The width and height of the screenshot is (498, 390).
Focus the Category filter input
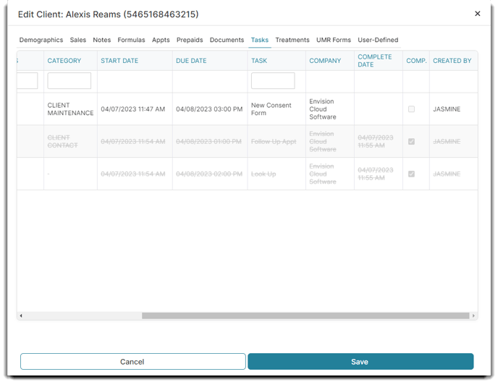69,80
